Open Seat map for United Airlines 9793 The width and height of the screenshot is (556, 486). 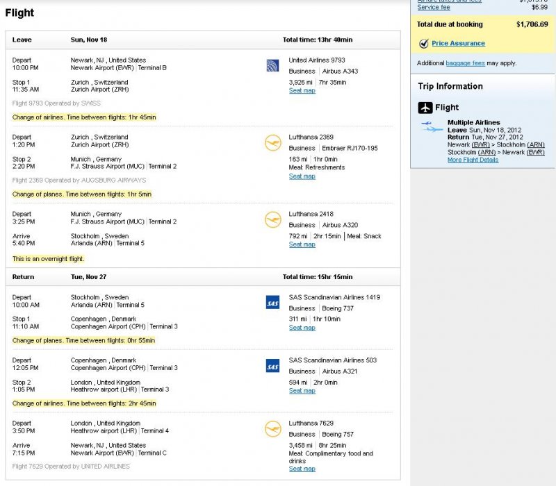point(302,91)
